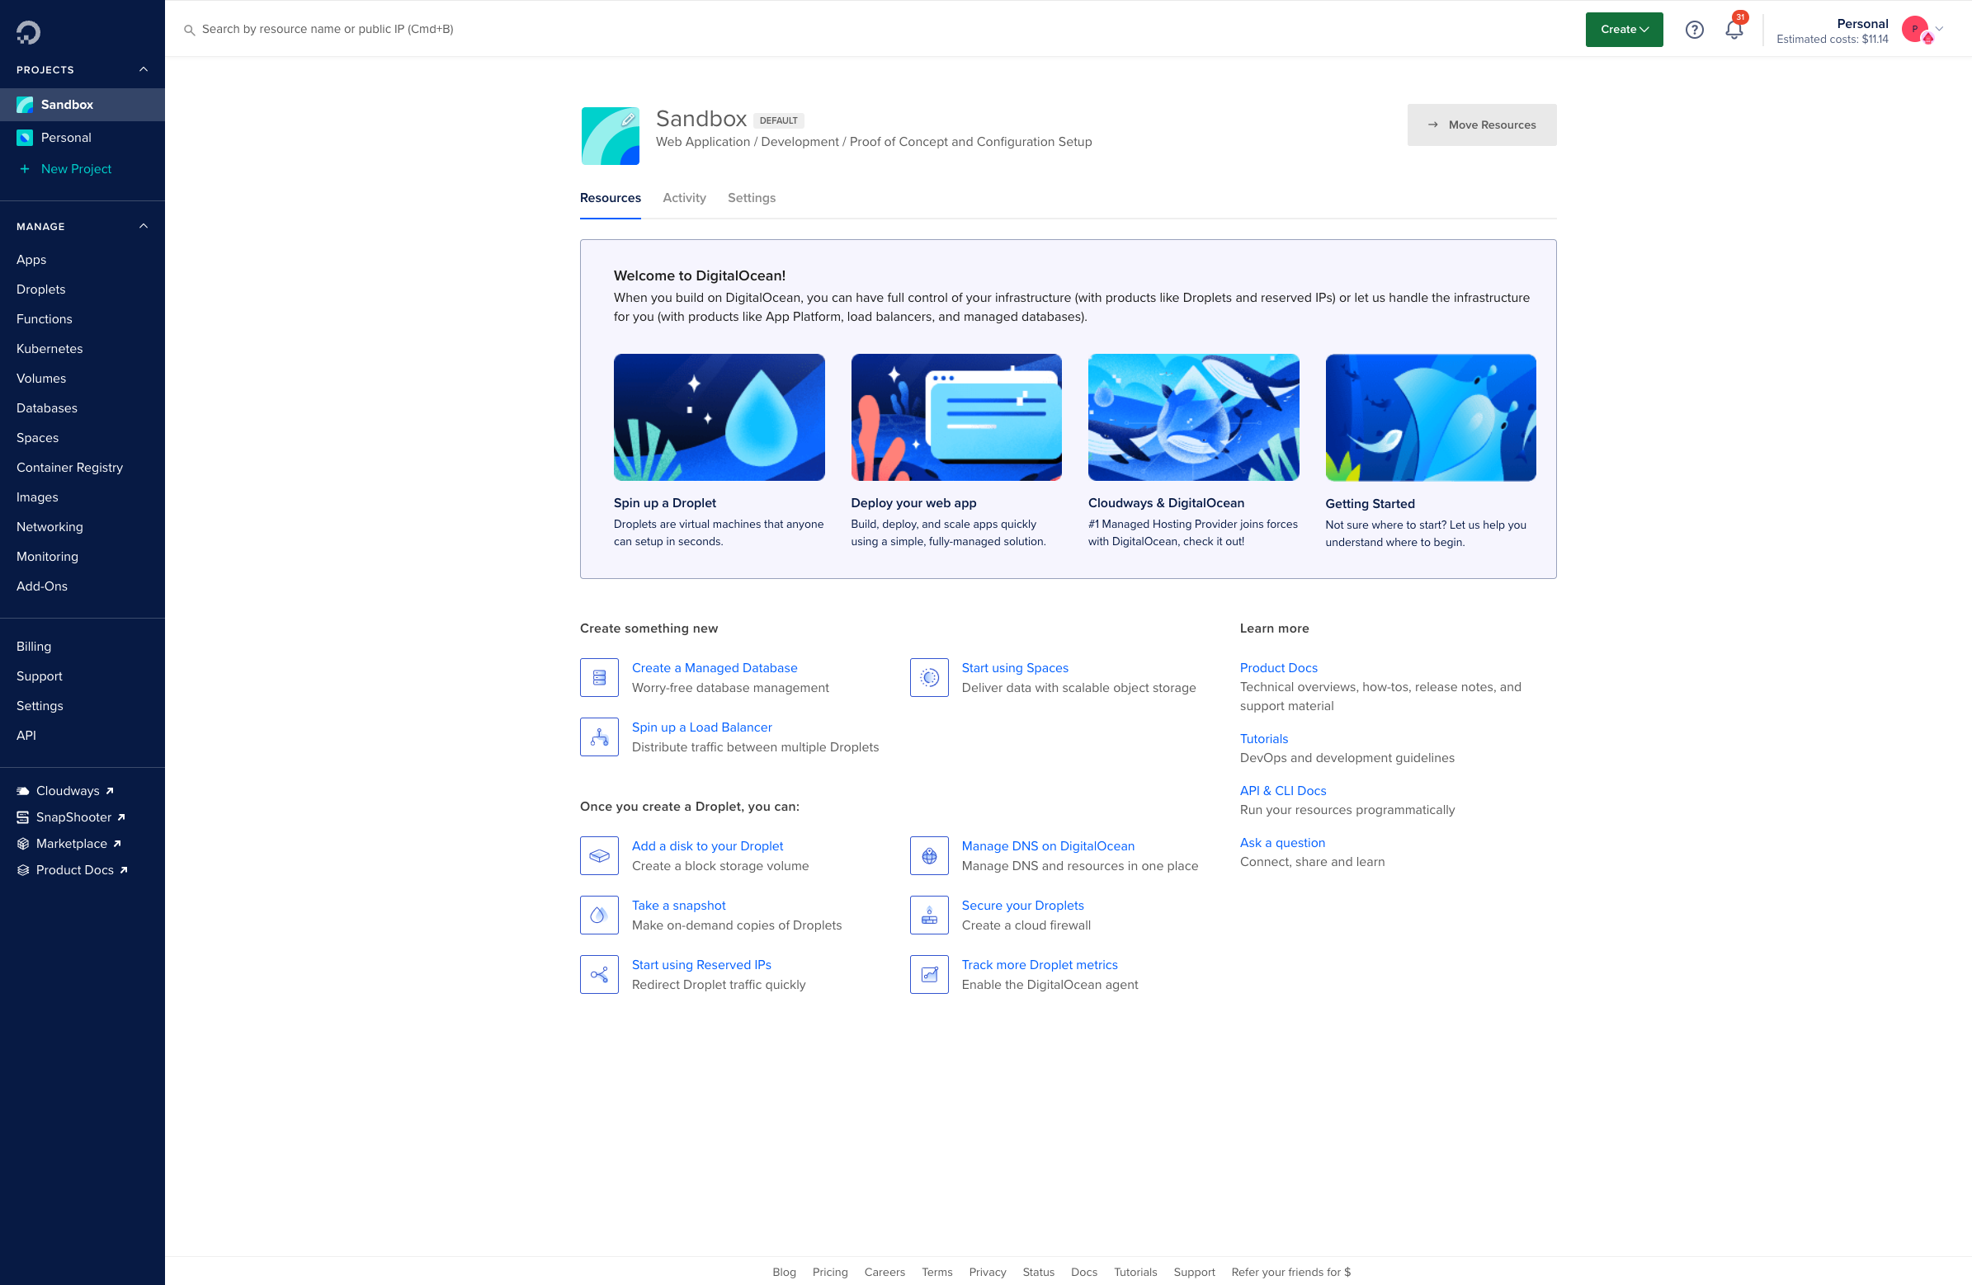Switch to the project Settings tab
Image resolution: width=1972 pixels, height=1285 pixels.
coord(752,198)
